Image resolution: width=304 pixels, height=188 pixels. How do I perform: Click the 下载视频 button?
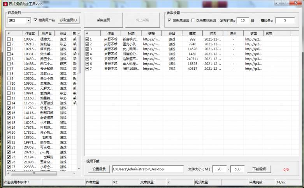[259, 169]
